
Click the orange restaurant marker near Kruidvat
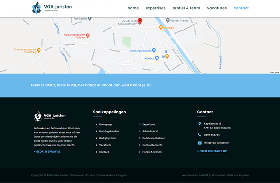point(167,57)
